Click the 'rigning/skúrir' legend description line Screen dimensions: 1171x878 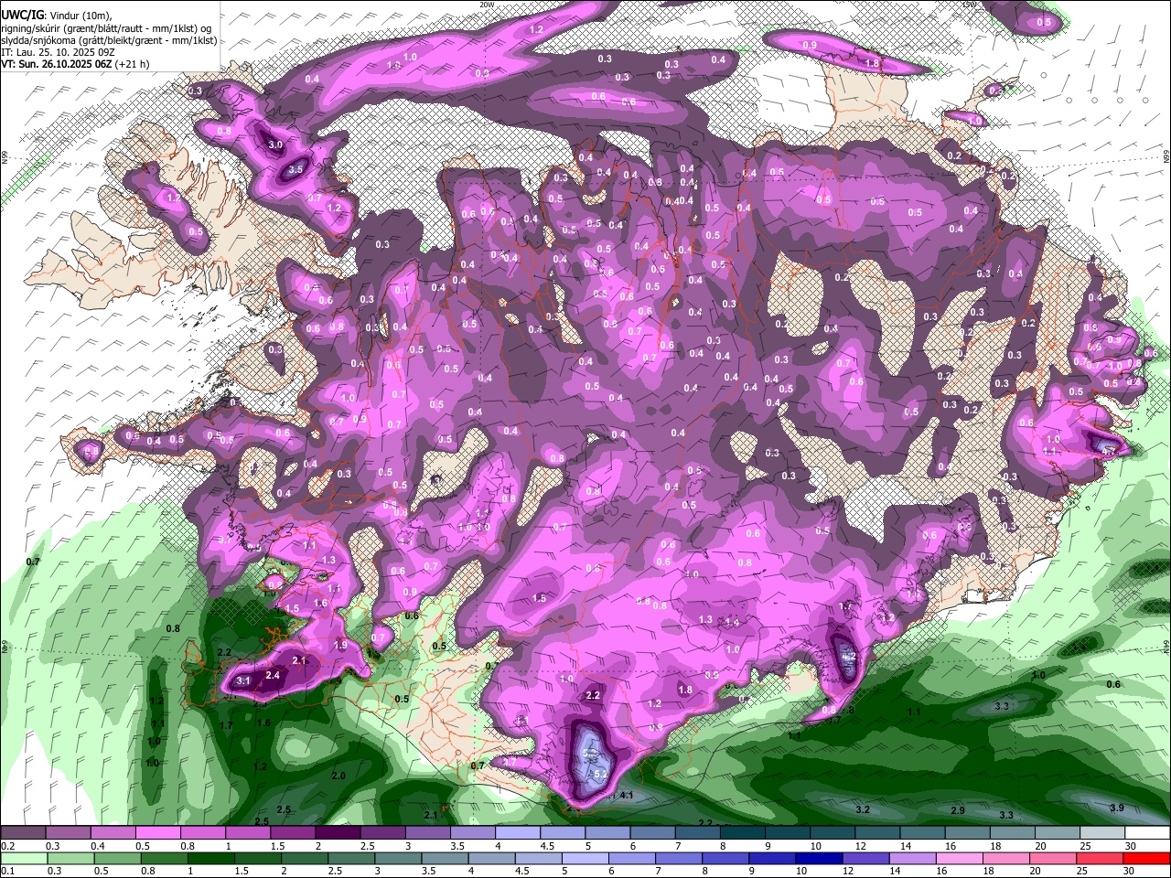coord(106,28)
